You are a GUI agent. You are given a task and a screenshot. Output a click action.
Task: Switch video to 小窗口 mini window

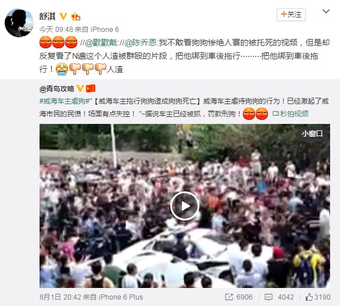pyautogui.click(x=312, y=133)
